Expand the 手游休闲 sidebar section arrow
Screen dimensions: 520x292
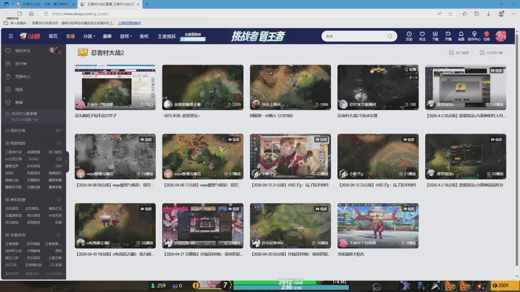[x=58, y=235]
